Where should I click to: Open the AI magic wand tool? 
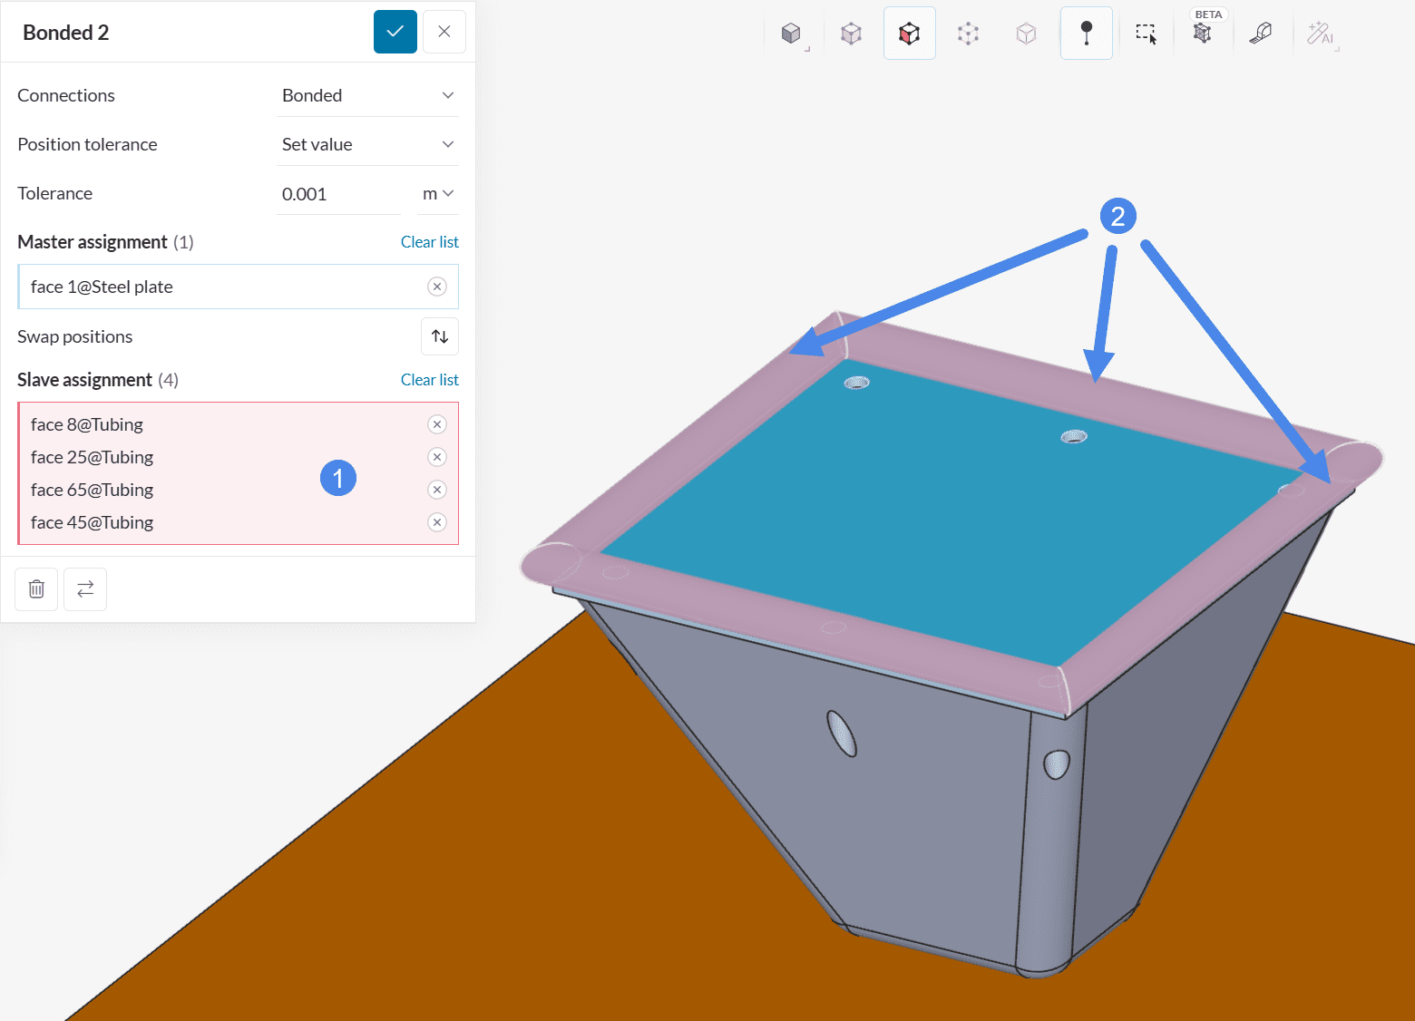click(x=1320, y=34)
